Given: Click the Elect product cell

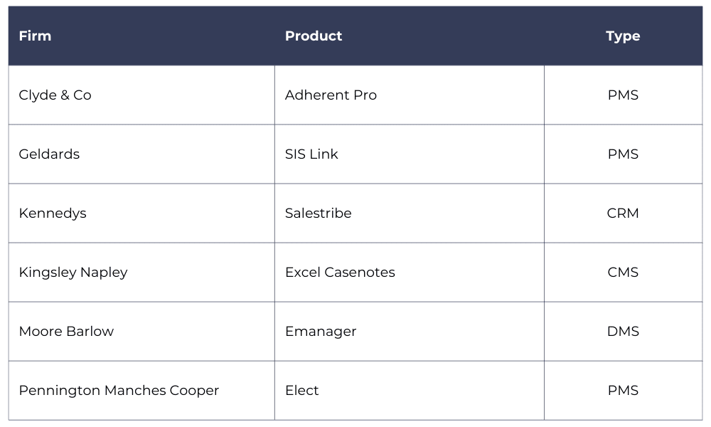Looking at the screenshot, I should 409,390.
